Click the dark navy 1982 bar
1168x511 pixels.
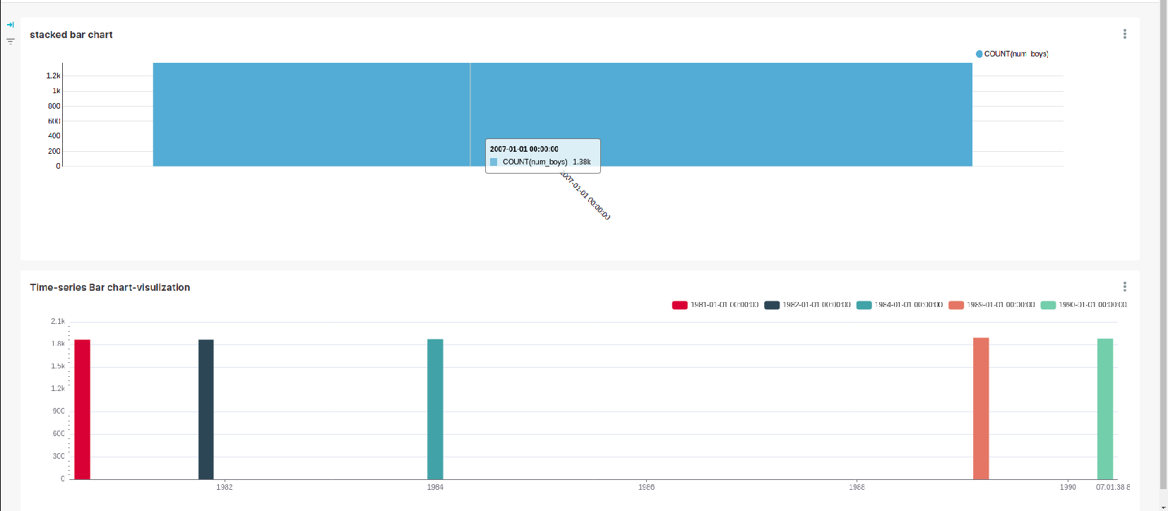[x=206, y=409]
